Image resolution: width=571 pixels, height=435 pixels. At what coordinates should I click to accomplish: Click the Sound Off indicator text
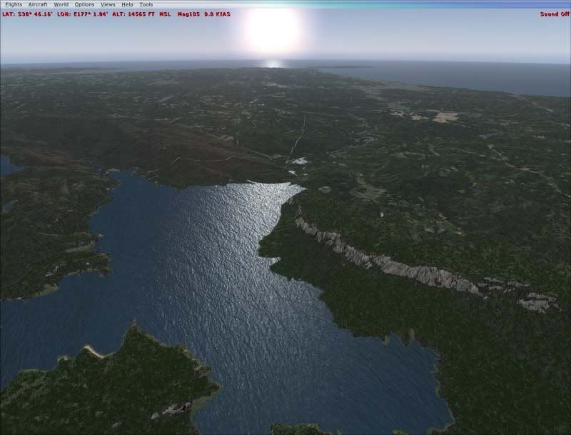554,14
